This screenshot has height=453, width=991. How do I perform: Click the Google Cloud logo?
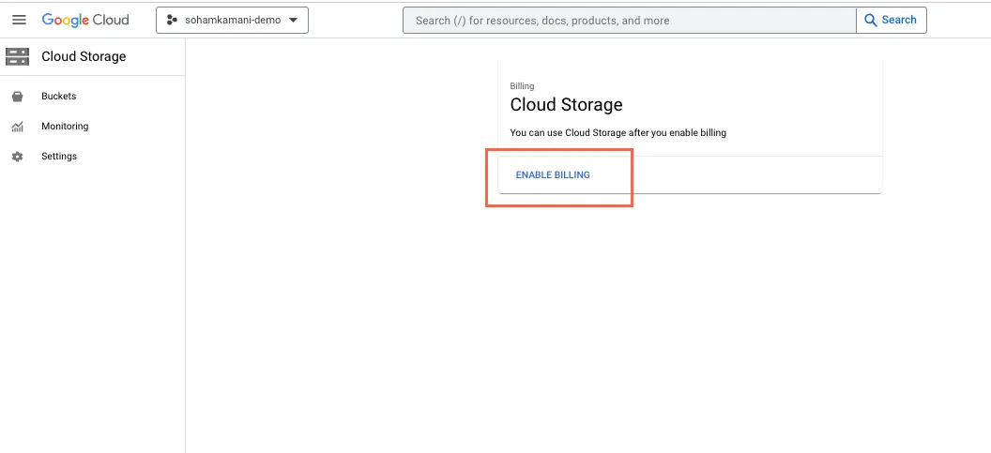coord(85,20)
